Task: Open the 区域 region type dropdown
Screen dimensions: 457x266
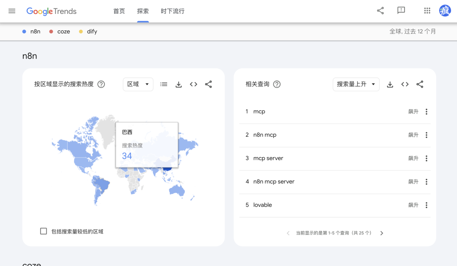Action: 138,84
